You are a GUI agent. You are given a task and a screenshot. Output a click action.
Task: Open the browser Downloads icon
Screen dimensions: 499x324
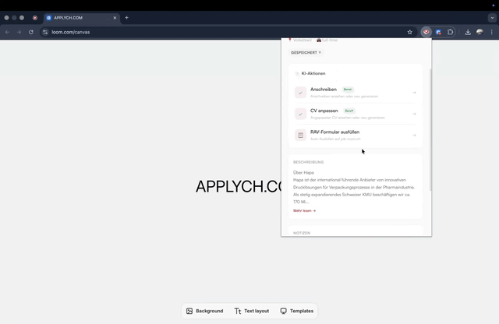[x=468, y=32]
